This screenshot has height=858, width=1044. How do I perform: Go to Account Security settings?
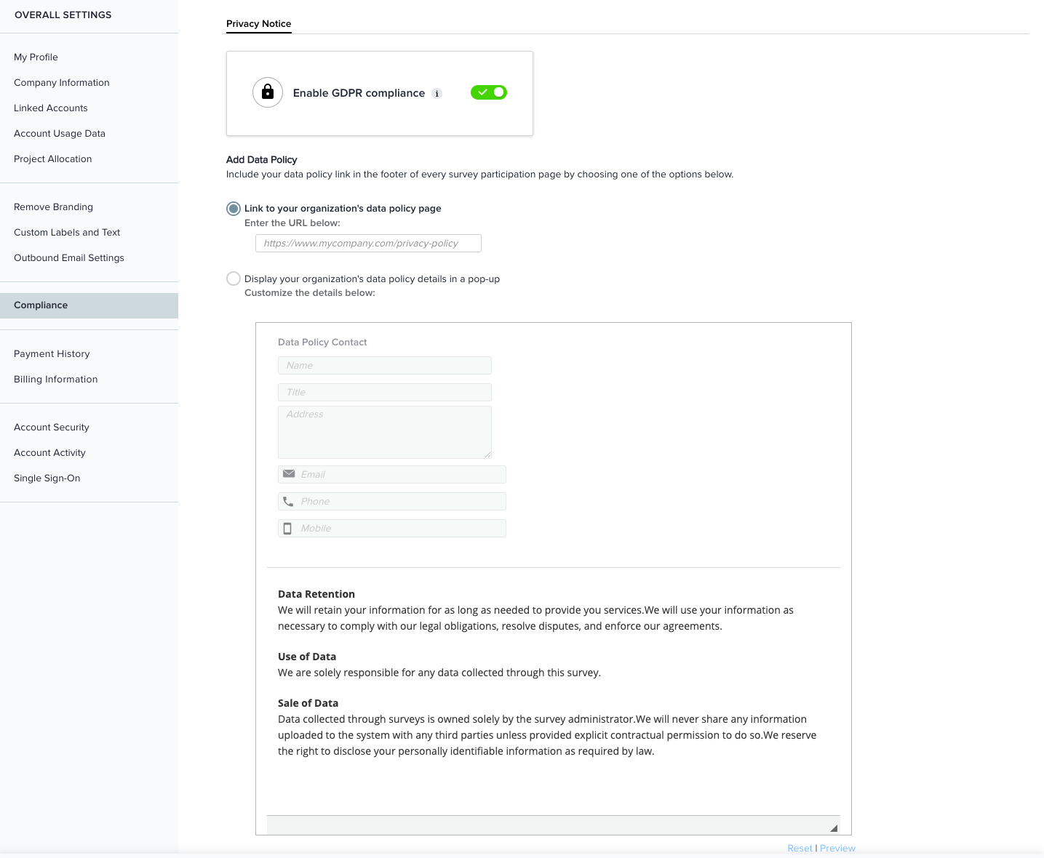tap(52, 428)
